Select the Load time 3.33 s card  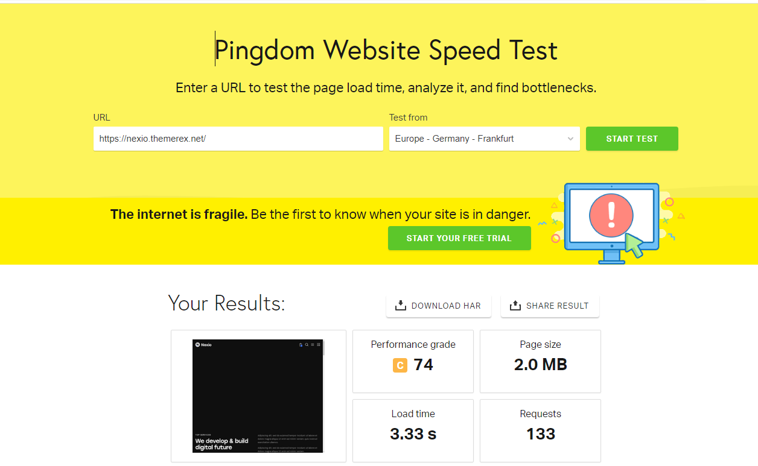[x=413, y=430]
